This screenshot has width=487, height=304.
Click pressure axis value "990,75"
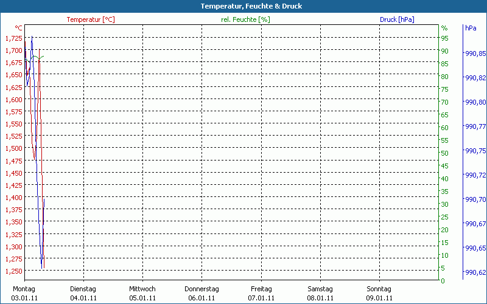click(x=475, y=151)
